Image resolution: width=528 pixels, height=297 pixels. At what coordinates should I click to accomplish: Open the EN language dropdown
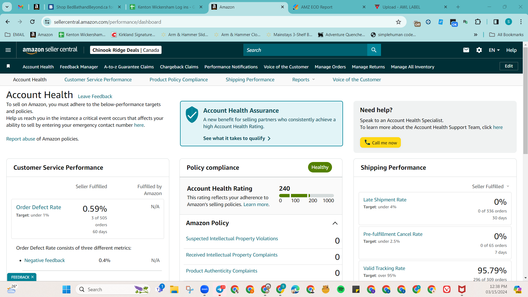pos(494,50)
